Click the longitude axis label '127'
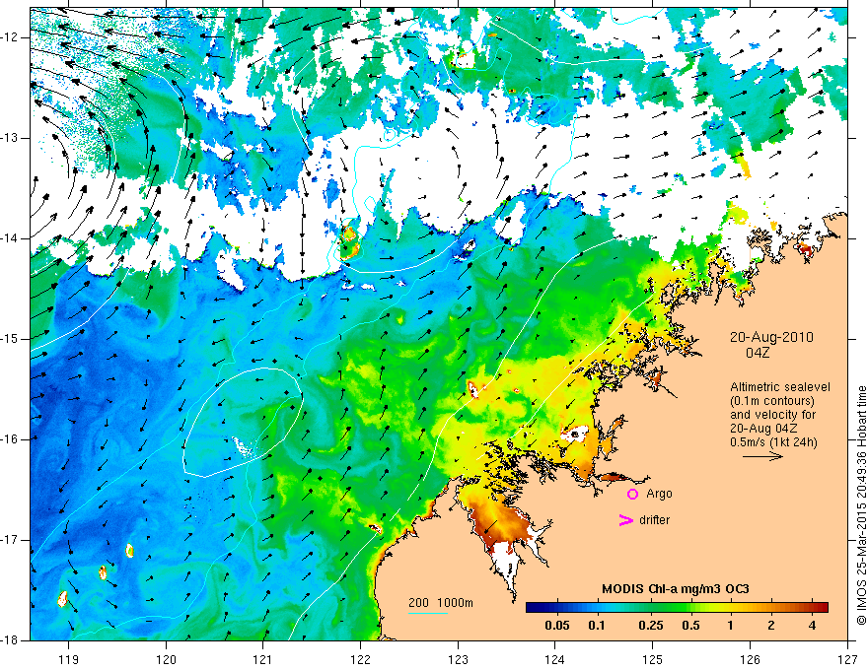868x670 pixels. 847,659
